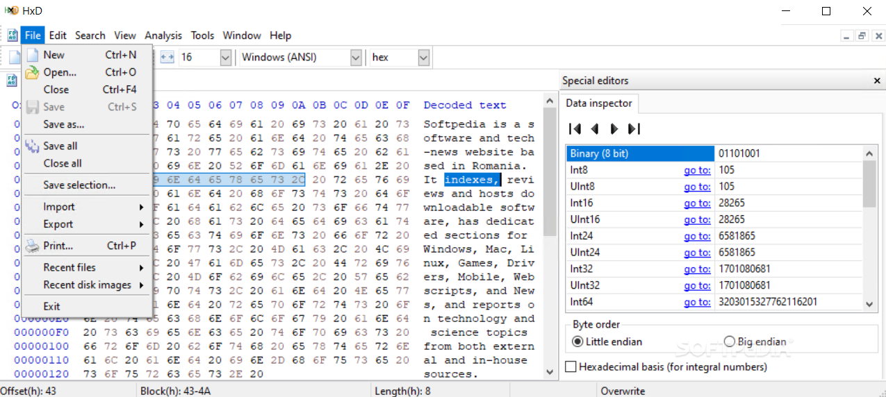Click the Int64 value 3203015327762116201
This screenshot has width=886, height=397.
click(768, 303)
